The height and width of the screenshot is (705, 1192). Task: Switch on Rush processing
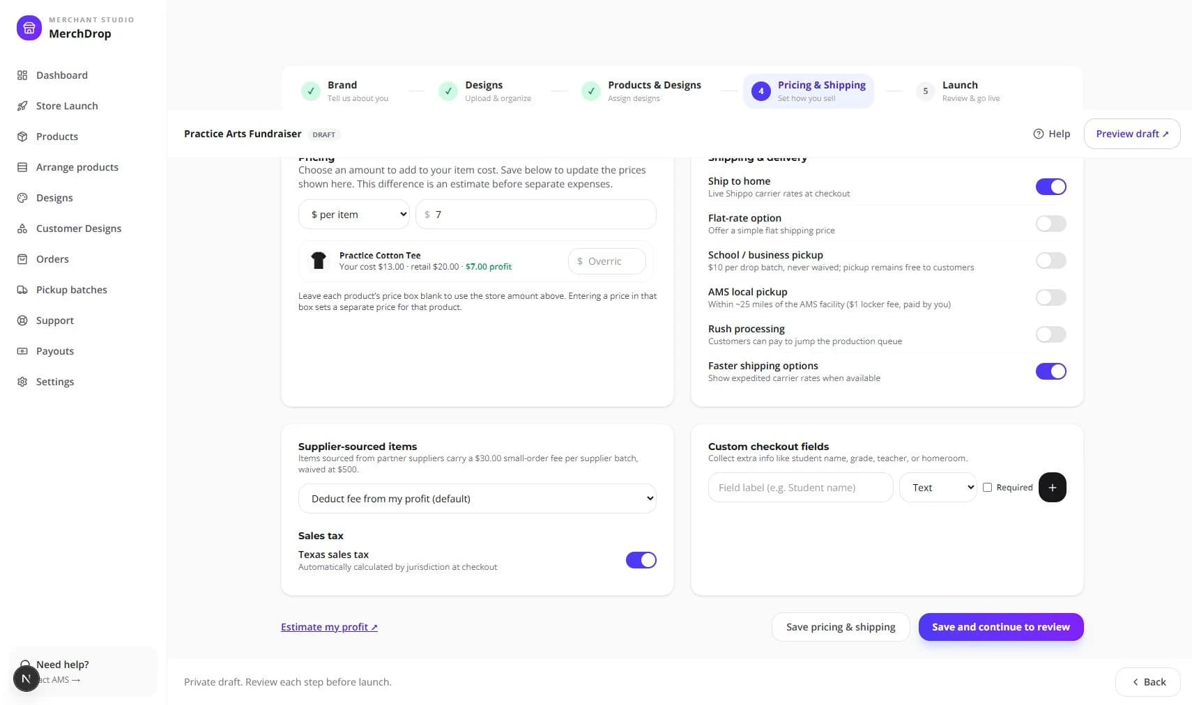[1050, 334]
